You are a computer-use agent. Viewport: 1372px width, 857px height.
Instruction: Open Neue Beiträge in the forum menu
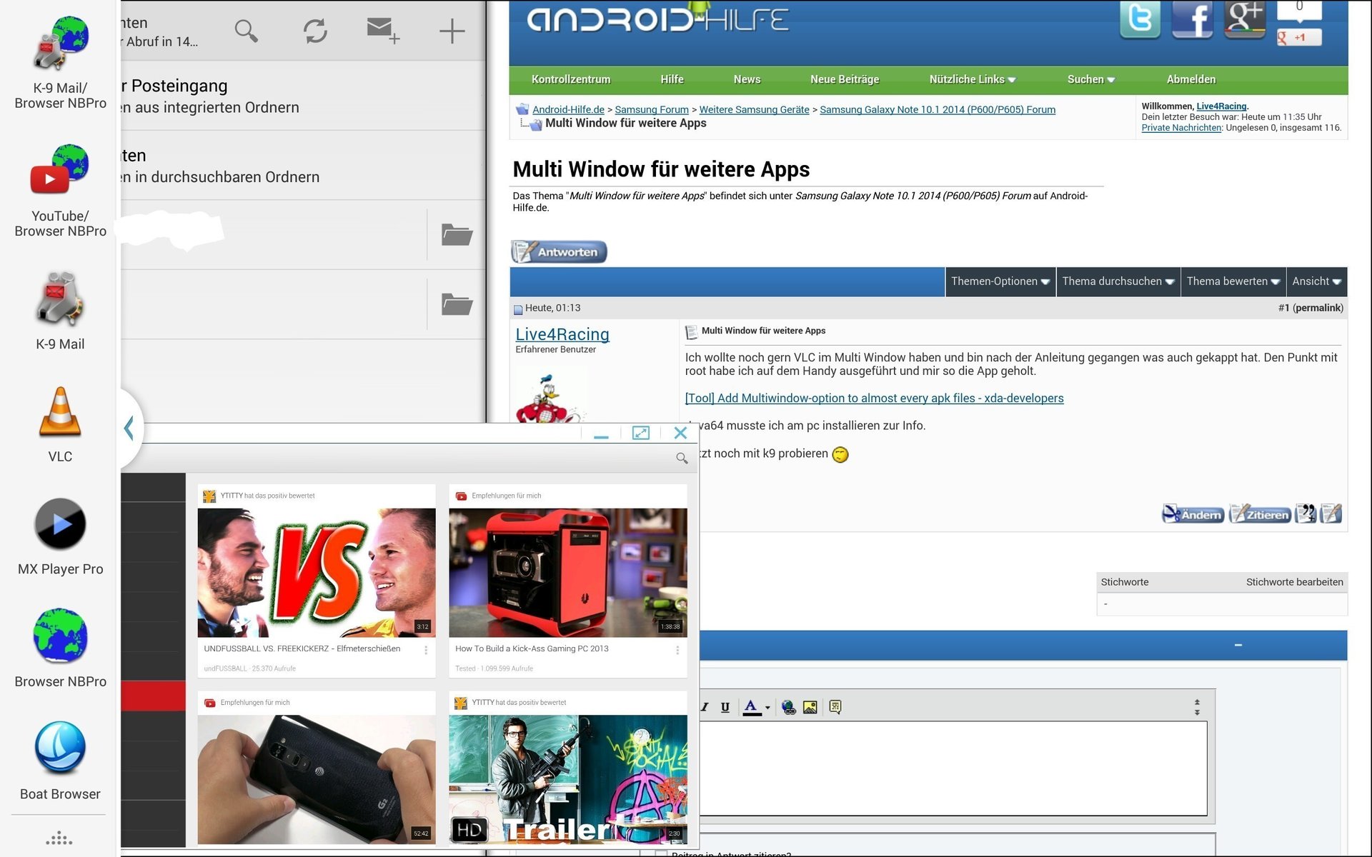click(845, 79)
